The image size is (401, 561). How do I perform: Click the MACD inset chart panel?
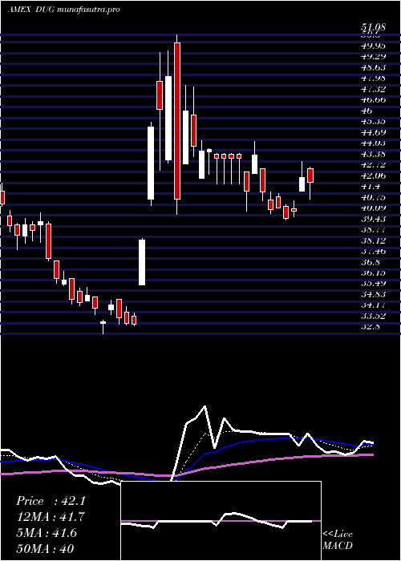[221, 521]
